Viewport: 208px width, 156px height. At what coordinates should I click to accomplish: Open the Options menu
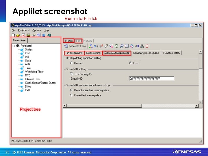click(37, 30)
